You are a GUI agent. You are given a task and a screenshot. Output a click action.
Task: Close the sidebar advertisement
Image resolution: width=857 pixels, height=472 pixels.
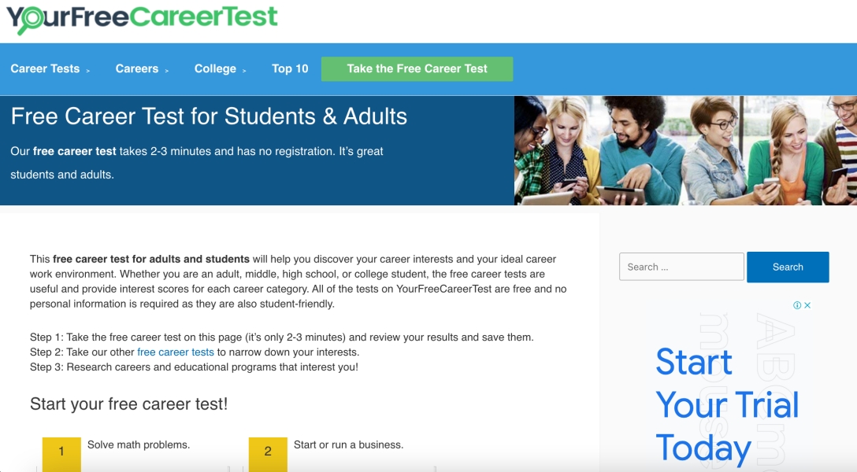(x=807, y=305)
